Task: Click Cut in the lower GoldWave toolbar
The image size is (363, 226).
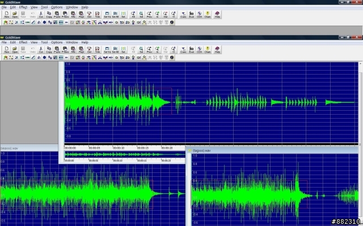Action: click(x=41, y=49)
